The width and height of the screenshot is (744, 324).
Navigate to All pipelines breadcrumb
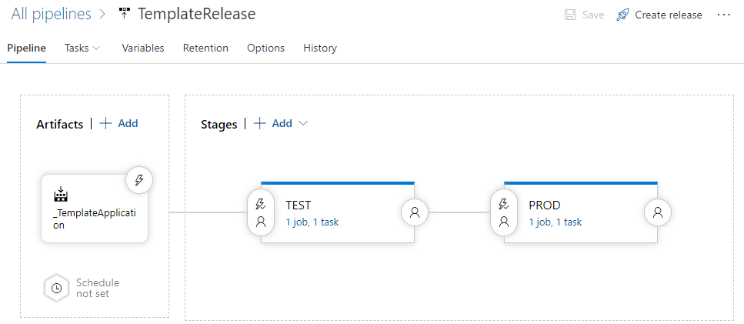tap(51, 14)
